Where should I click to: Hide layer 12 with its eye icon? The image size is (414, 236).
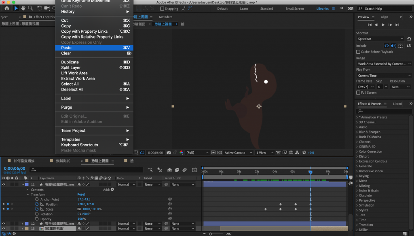tap(4, 223)
